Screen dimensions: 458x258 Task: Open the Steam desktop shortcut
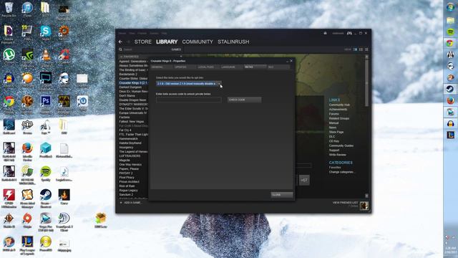[x=46, y=195]
